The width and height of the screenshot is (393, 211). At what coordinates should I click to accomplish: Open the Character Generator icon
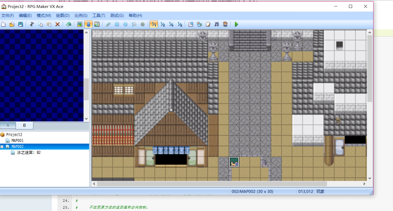(x=225, y=24)
